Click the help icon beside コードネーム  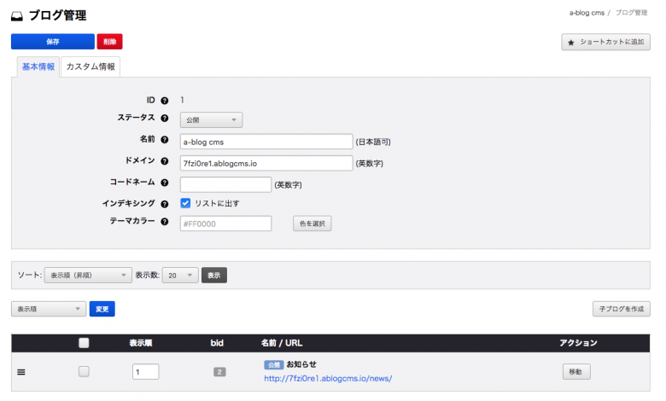(165, 183)
